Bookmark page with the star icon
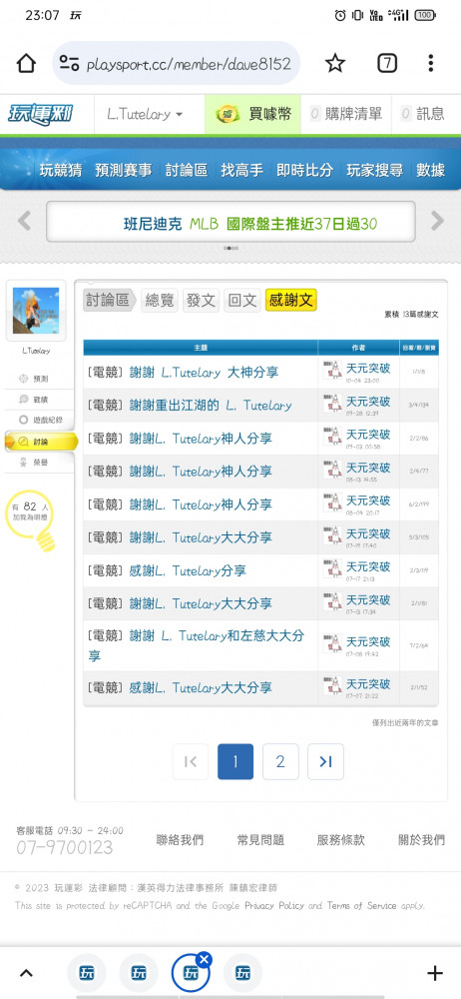 click(335, 63)
